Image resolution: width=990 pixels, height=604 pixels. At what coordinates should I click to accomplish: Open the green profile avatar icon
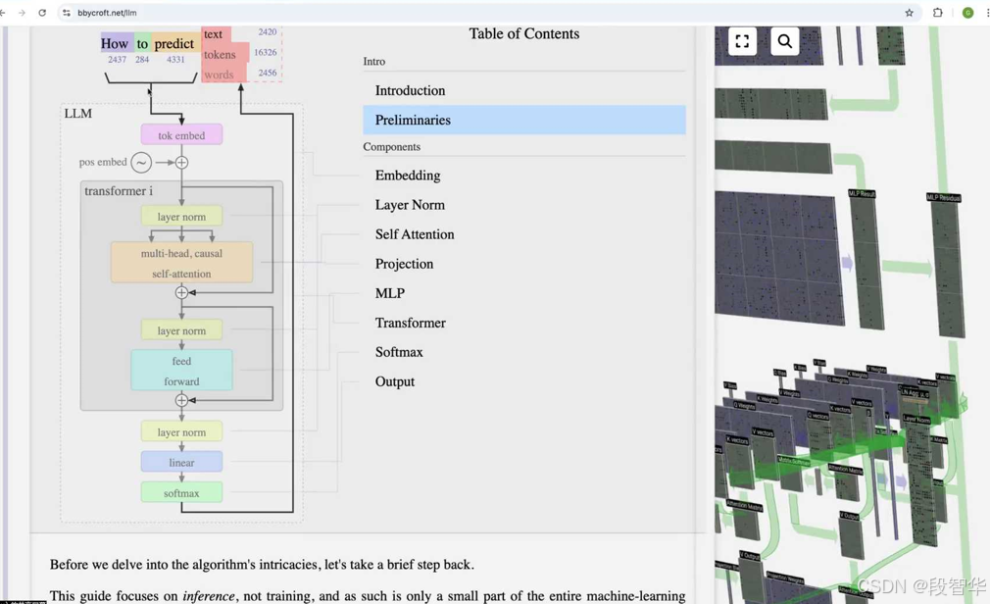pyautogui.click(x=967, y=13)
